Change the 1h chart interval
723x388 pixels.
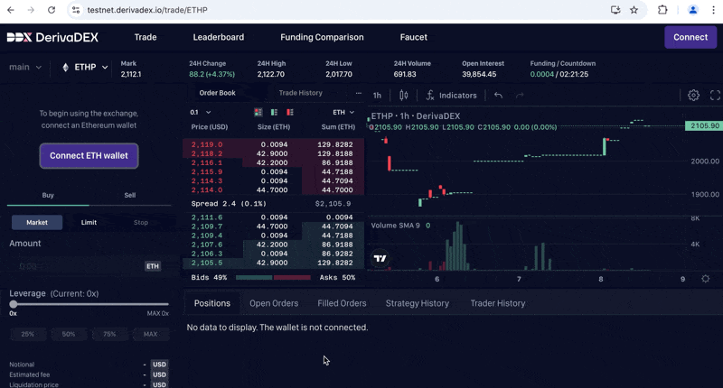tap(377, 96)
